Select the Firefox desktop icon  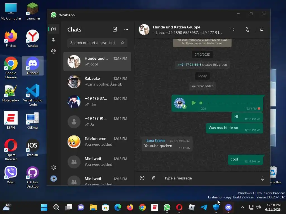tap(11, 38)
